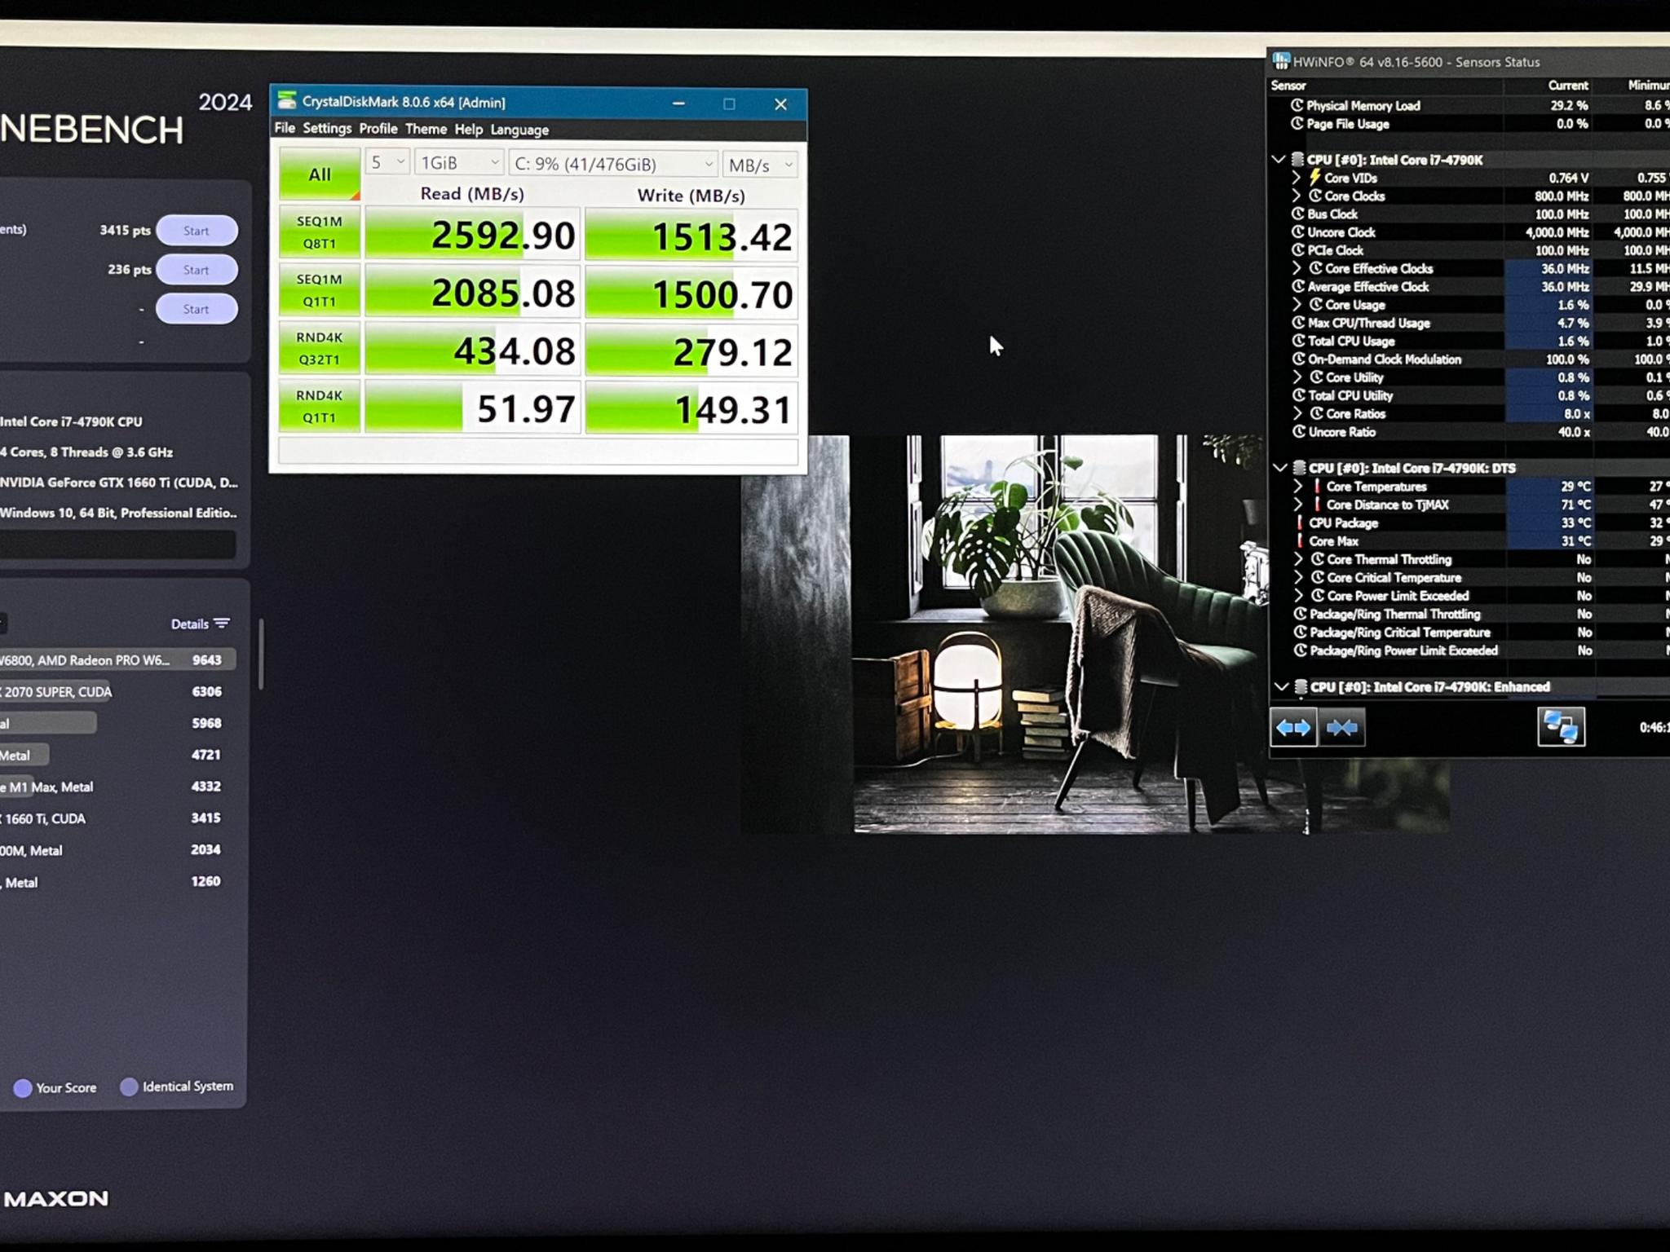Click the Sensor column header in HWiNFO
Viewport: 1670px width, 1252px height.
pos(1288,86)
